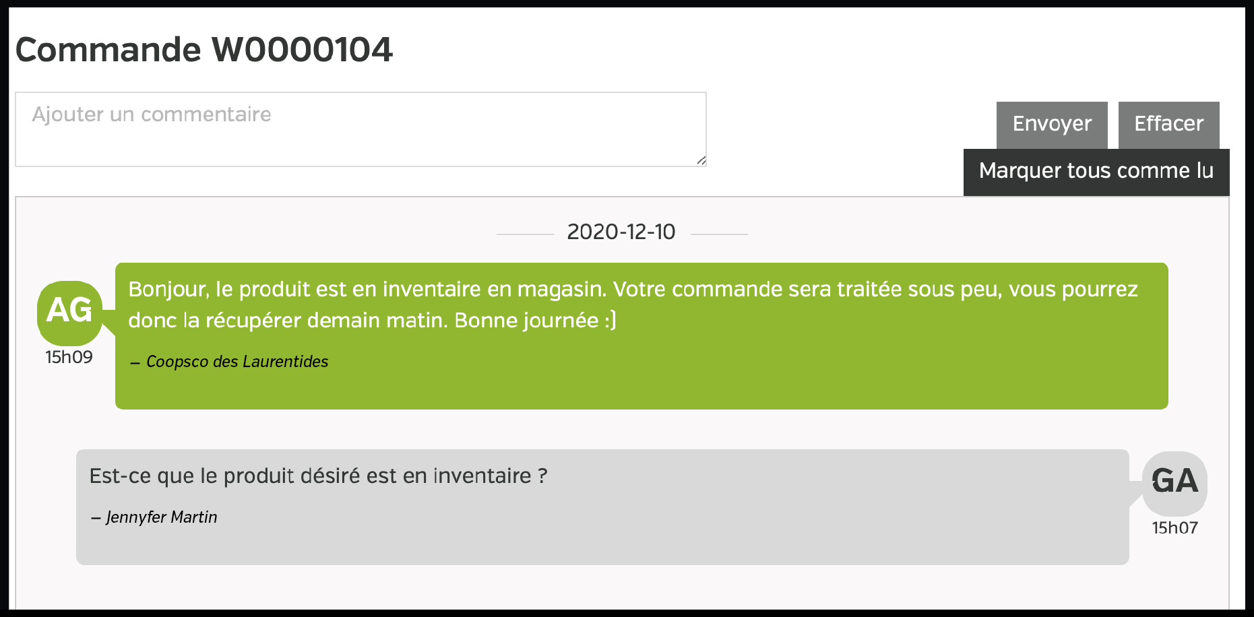Screen dimensions: 1254x617
Task: Click the line left of the date
Action: point(525,234)
